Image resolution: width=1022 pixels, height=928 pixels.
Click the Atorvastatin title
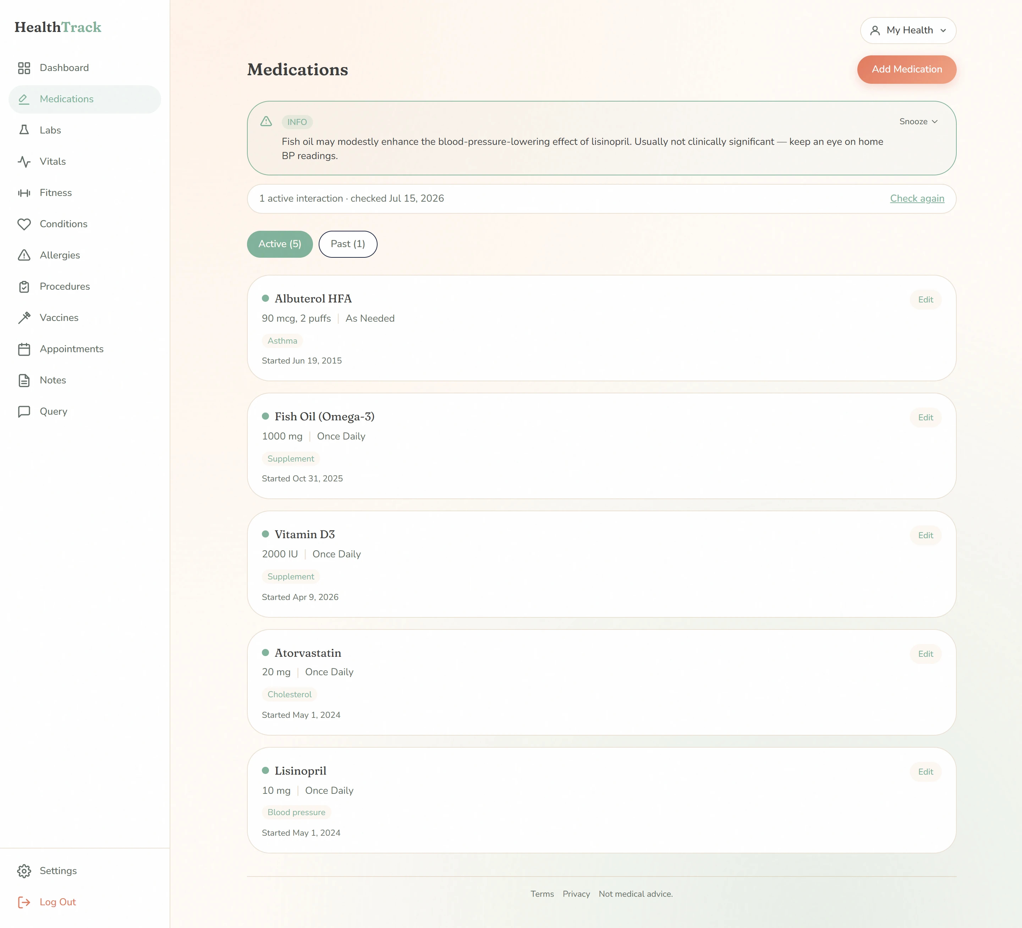pos(308,653)
